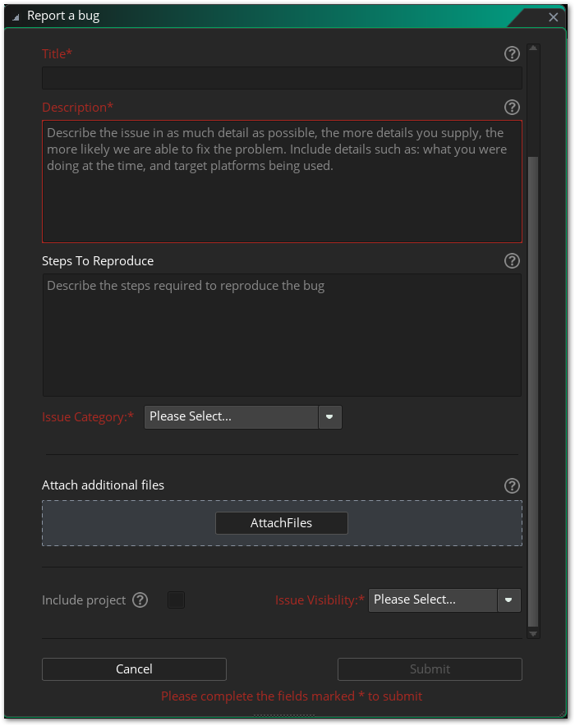
Task: Click inside the Description text area
Action: [282, 197]
